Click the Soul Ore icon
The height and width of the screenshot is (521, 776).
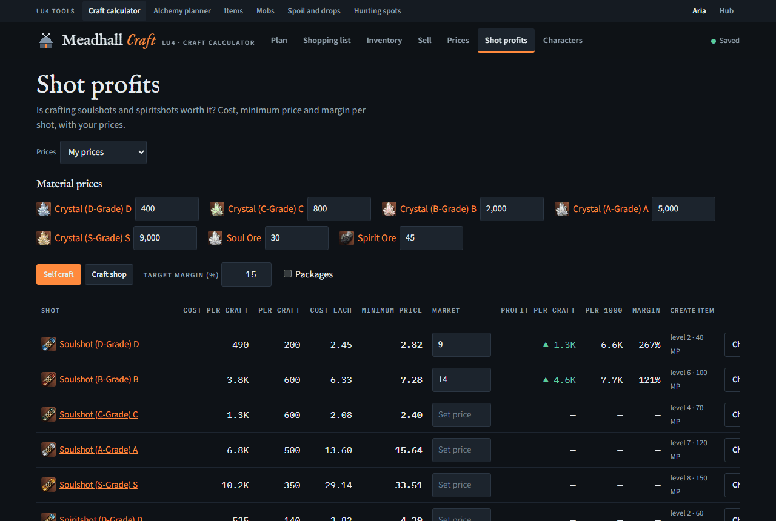[215, 238]
